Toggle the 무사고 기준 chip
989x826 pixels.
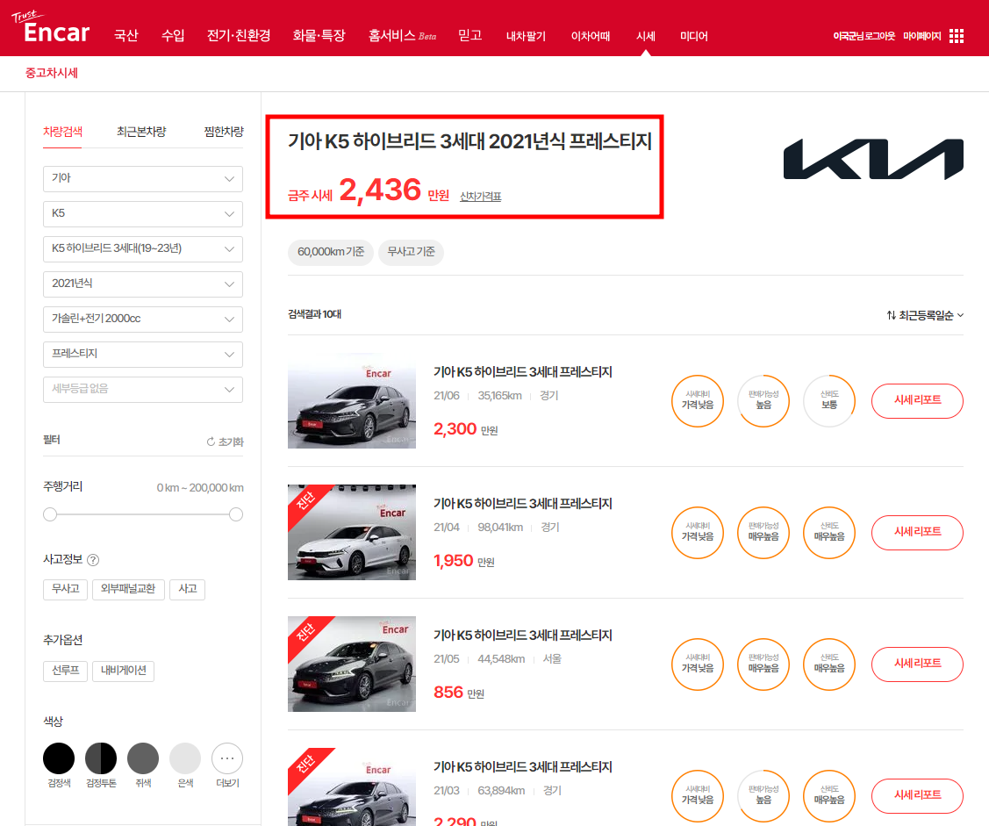click(x=411, y=253)
